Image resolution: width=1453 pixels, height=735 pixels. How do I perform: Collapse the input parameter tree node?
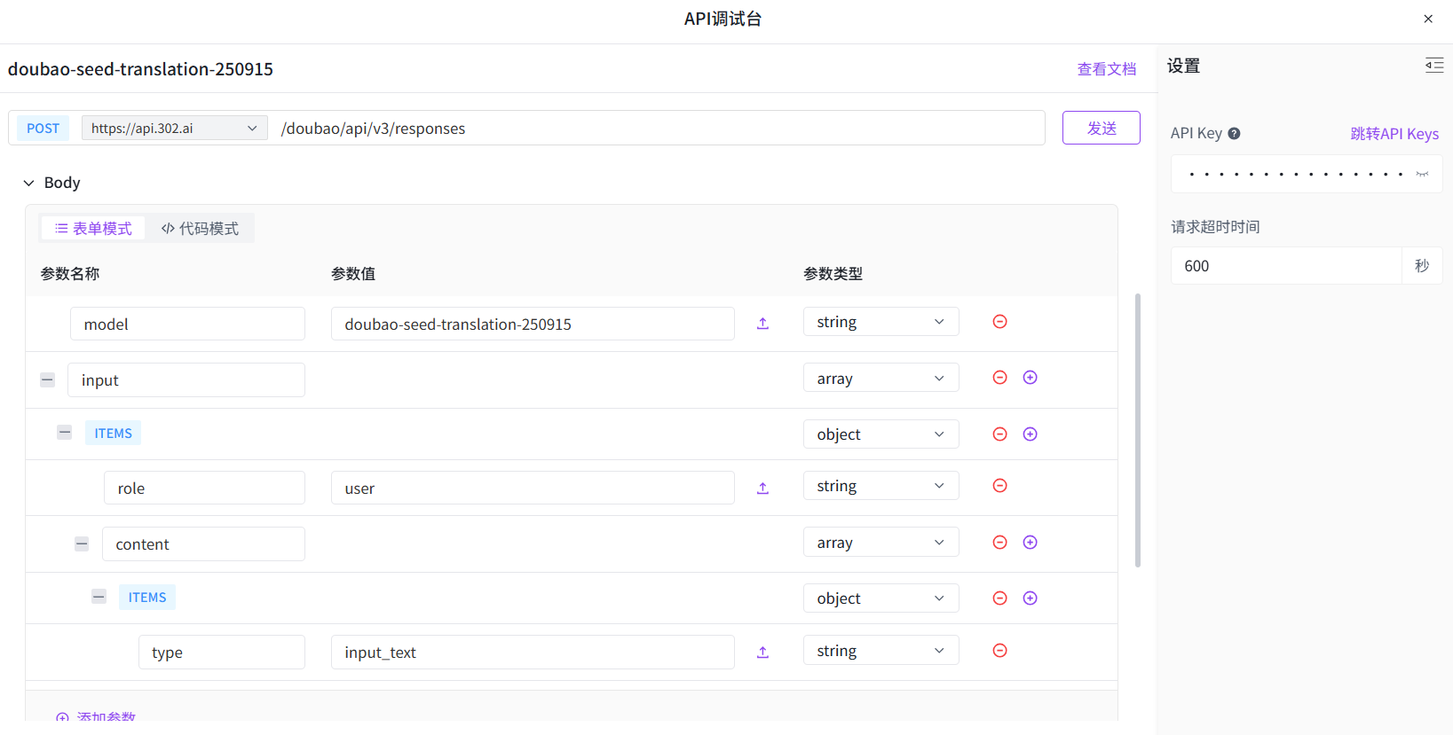point(48,379)
